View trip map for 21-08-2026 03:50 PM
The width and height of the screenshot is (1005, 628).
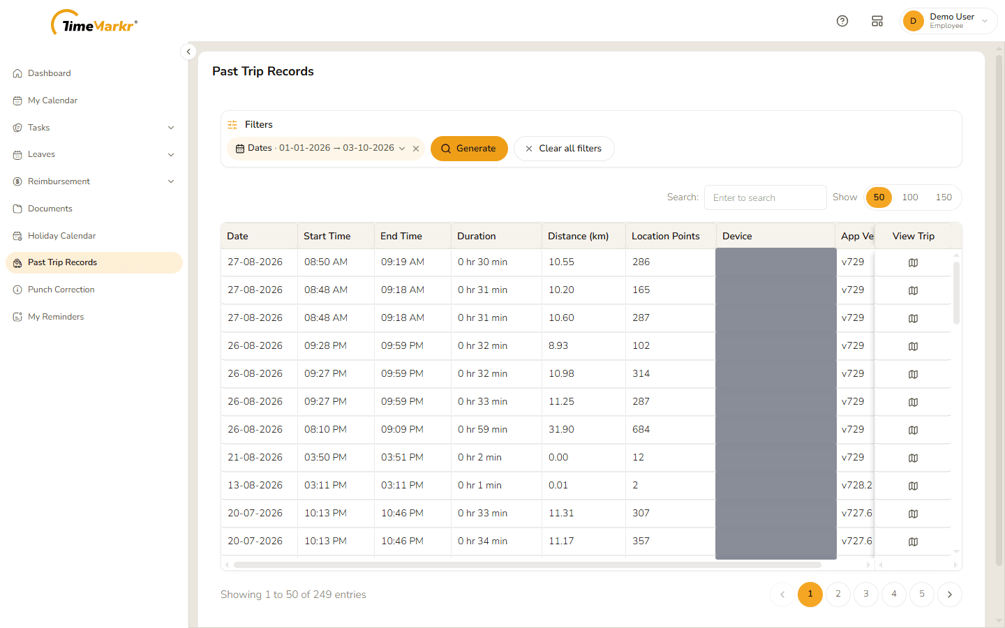913,458
